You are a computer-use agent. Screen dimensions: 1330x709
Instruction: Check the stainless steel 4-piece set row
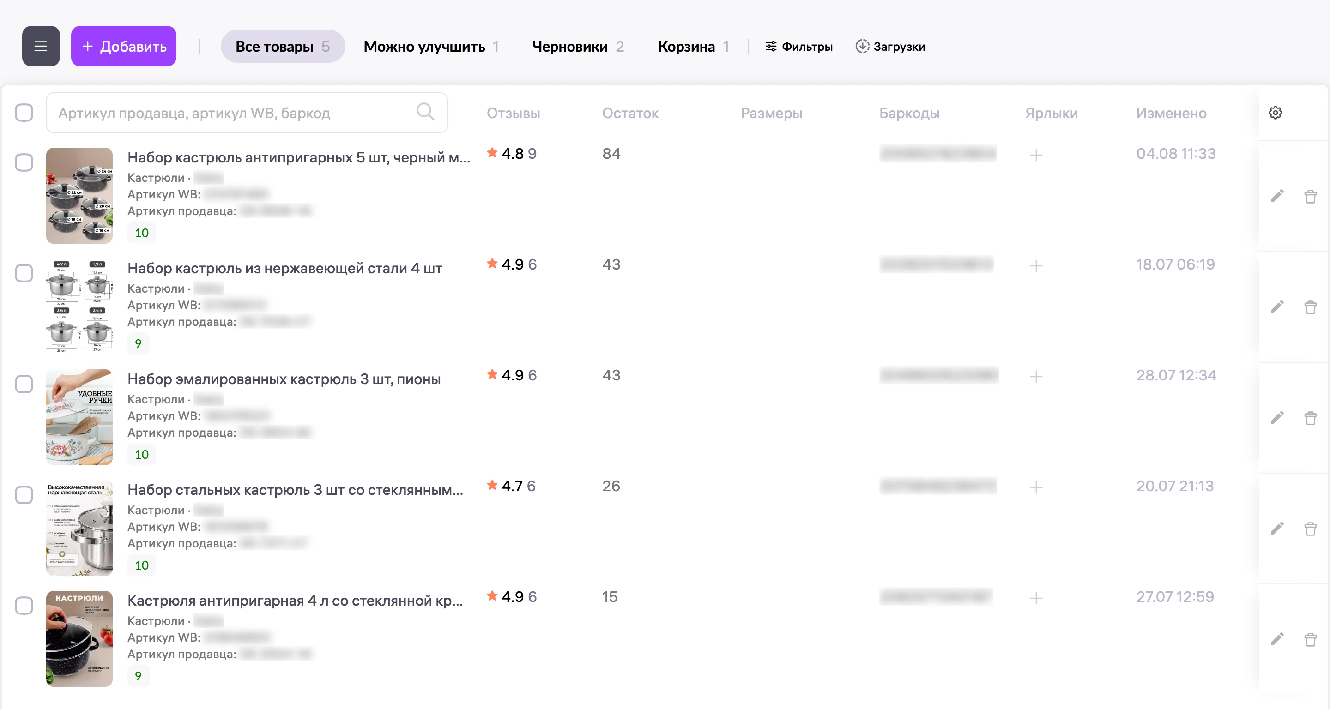24,273
